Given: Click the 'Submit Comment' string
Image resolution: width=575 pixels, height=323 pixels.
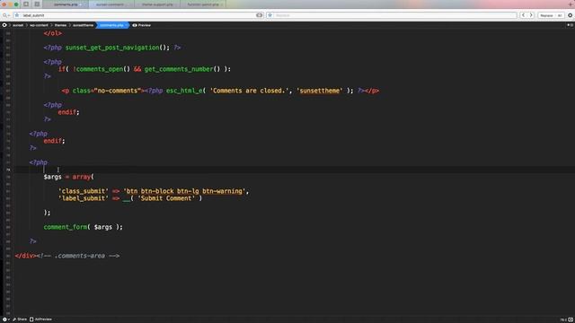Looking at the screenshot, I should [x=166, y=198].
